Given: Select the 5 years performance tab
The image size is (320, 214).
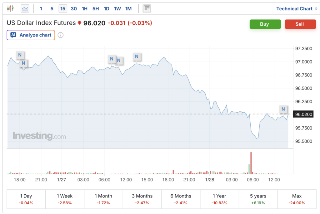Looking at the screenshot, I should click(258, 199).
